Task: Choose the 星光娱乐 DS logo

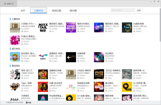Action: point(99,87)
